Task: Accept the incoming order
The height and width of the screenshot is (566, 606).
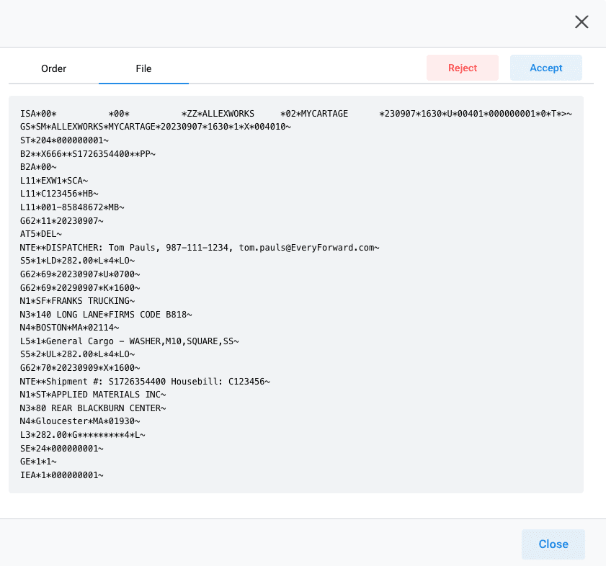Action: tap(545, 68)
